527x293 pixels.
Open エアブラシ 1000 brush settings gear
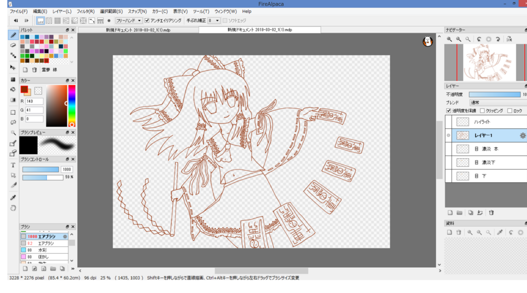pyautogui.click(x=65, y=236)
